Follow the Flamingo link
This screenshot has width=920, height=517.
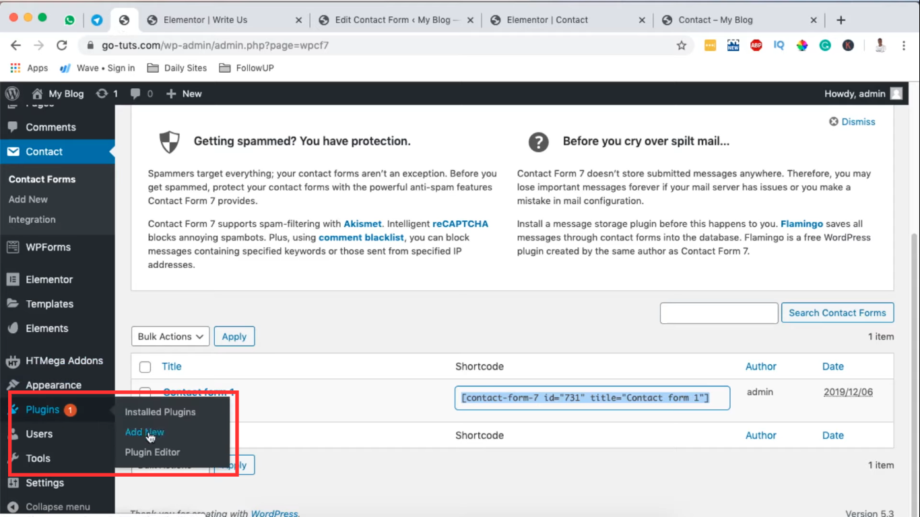click(x=803, y=223)
